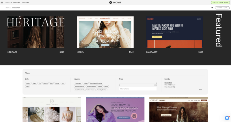Open Add-Ons menu item
The height and width of the screenshot is (122, 231).
click(x=26, y=3)
